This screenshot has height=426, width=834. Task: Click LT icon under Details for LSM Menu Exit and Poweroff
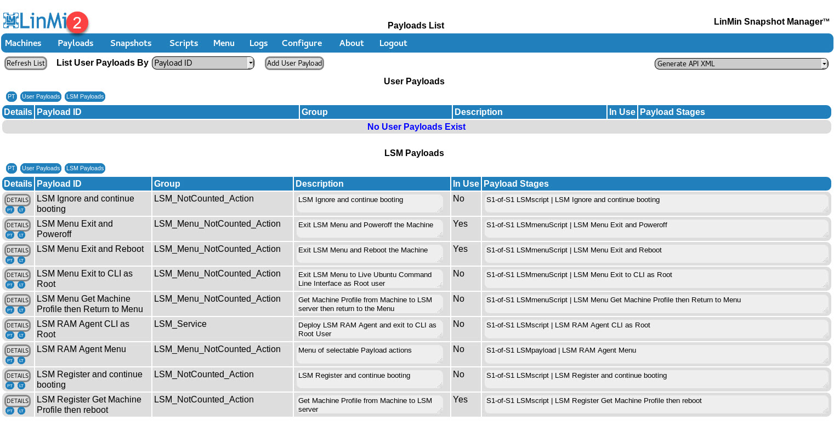point(21,235)
